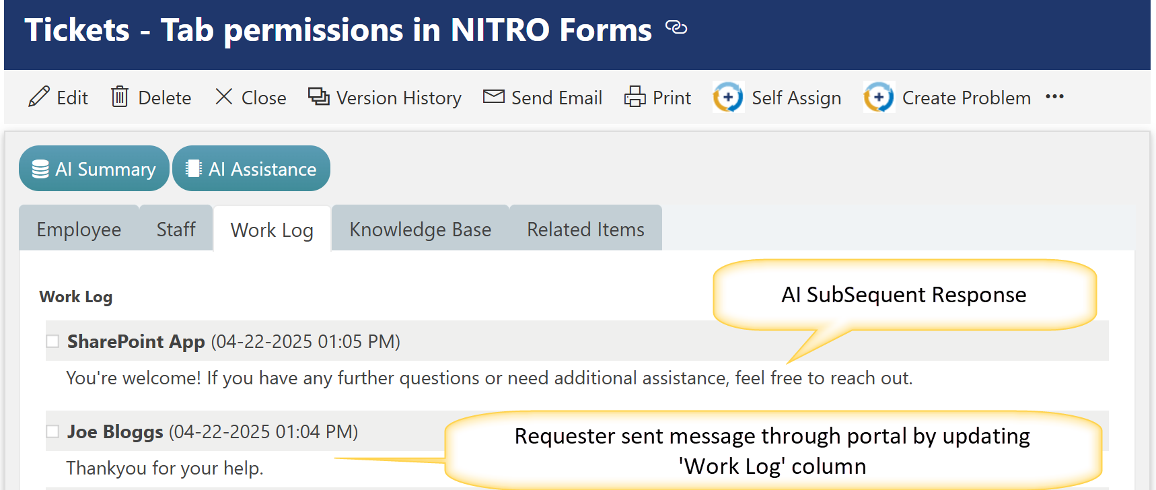1156x490 pixels.
Task: Click the Close X icon
Action: [x=224, y=97]
